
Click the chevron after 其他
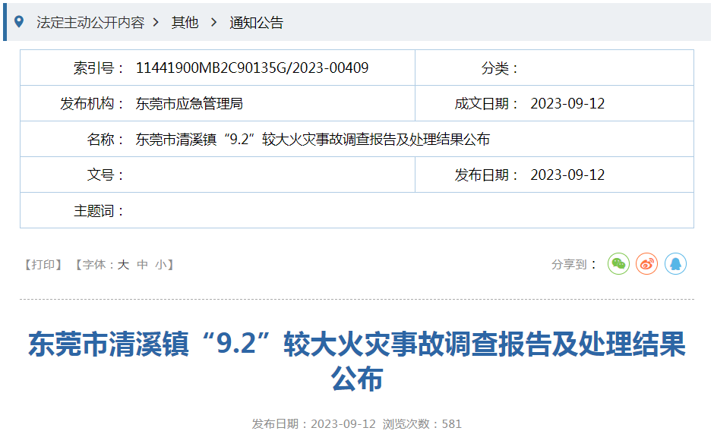tap(213, 23)
